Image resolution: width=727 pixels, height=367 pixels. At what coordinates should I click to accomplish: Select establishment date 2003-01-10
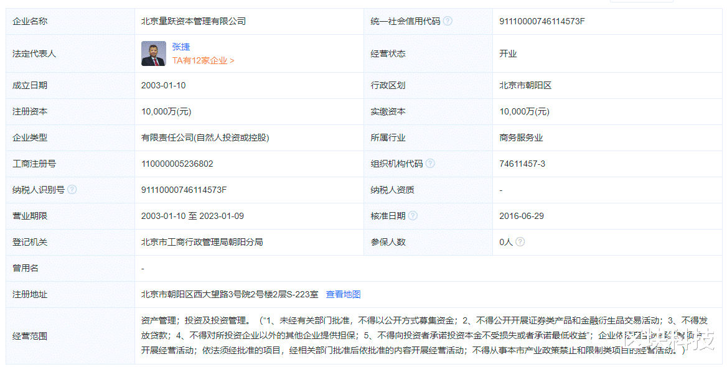[163, 85]
